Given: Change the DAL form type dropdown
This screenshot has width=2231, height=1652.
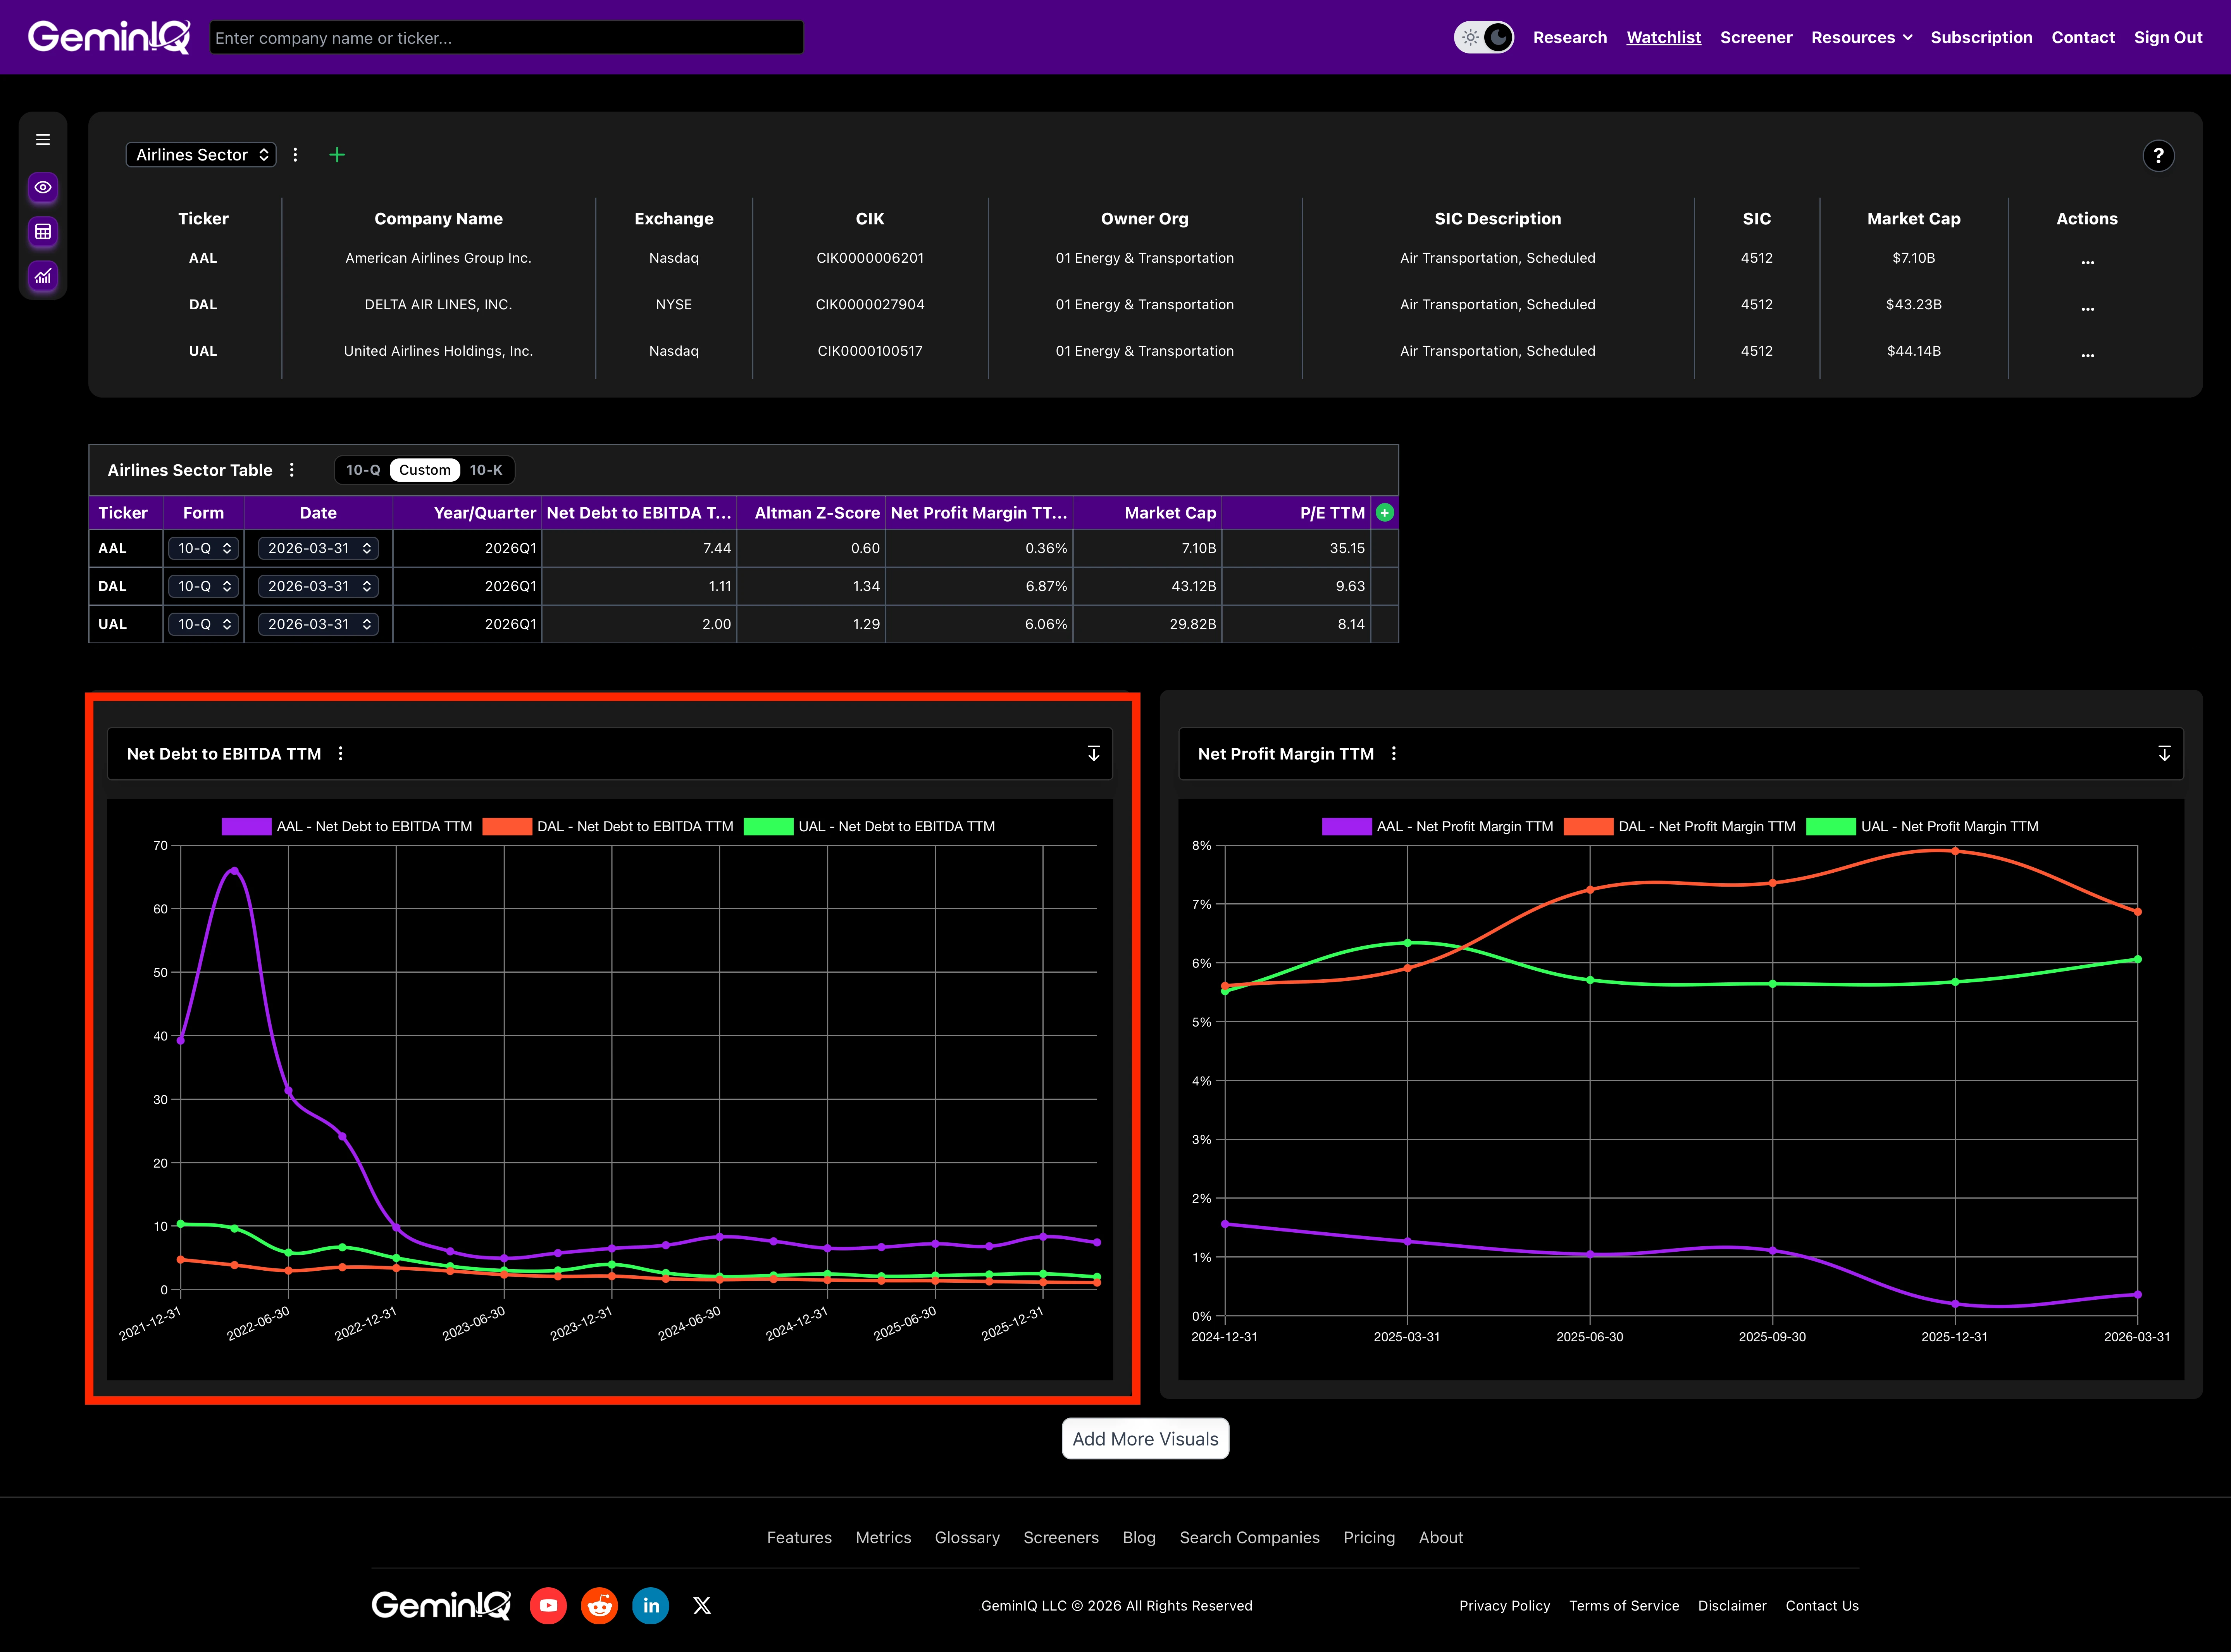Looking at the screenshot, I should pos(204,586).
